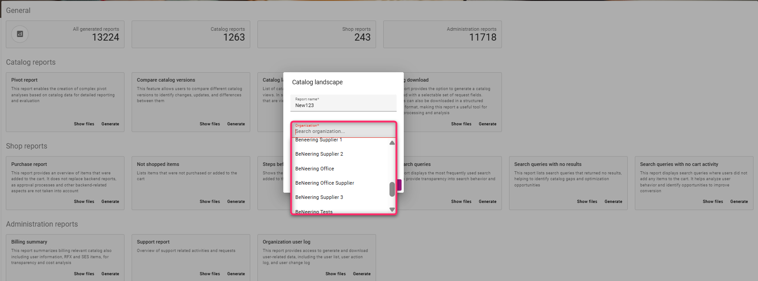Click the Report name field containing New123
This screenshot has height=281, width=758.
coord(343,105)
